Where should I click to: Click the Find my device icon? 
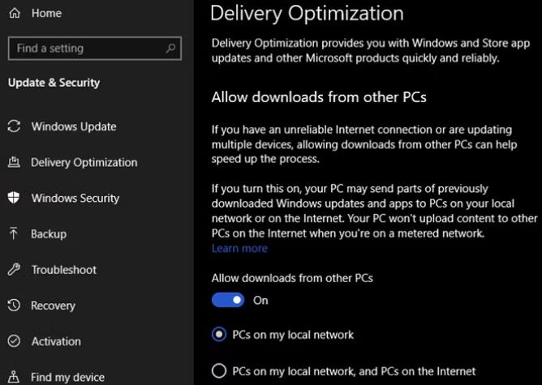(14, 377)
